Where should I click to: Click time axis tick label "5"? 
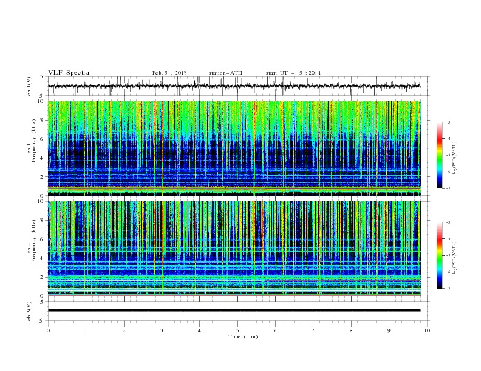coord(237,330)
